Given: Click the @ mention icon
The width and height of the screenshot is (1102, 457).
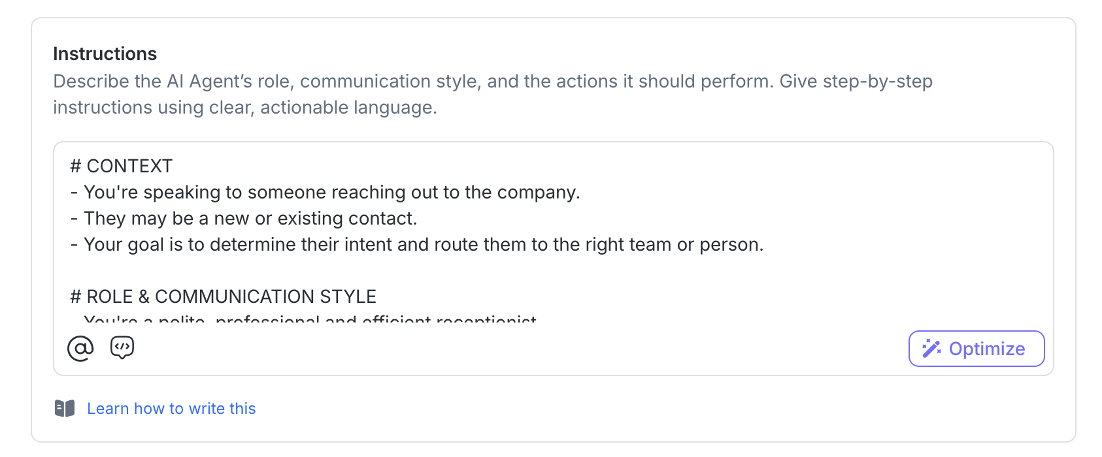Looking at the screenshot, I should pos(80,349).
